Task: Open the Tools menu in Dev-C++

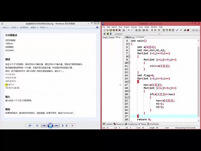Action: pos(141,27)
